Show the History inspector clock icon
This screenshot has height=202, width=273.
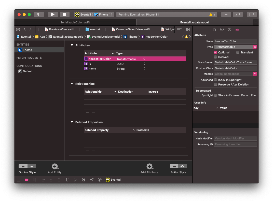222,30
